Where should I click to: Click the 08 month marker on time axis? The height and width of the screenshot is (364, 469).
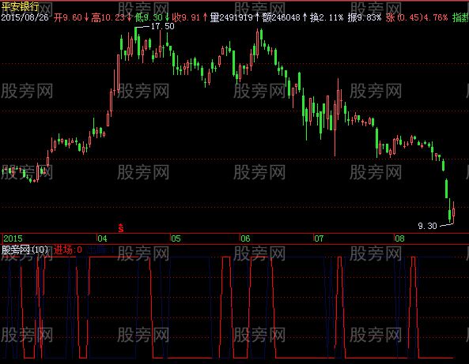point(399,238)
